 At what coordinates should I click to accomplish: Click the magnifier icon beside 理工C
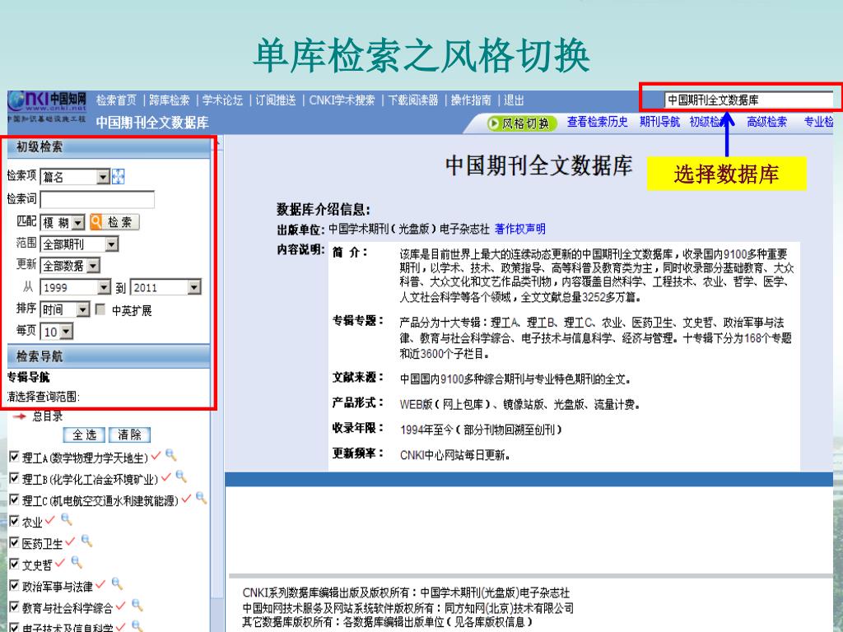(x=201, y=498)
